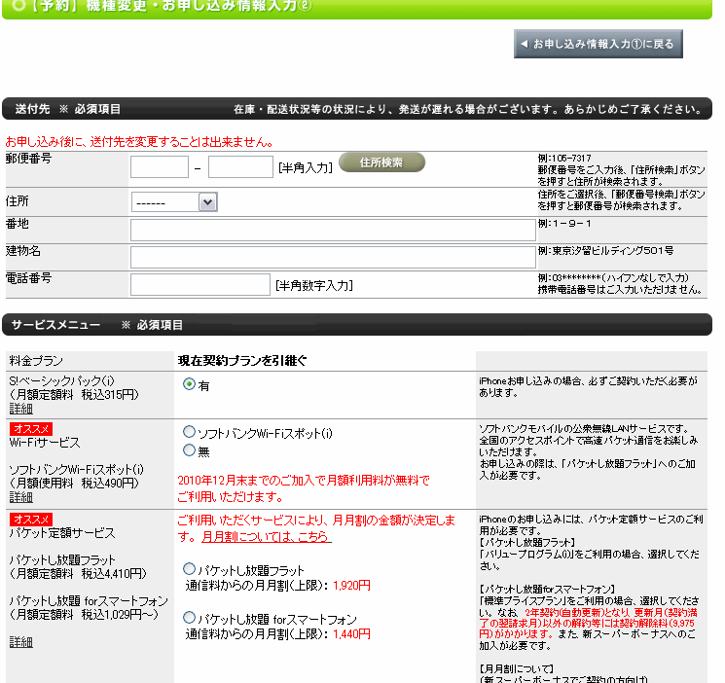
Task: Click the green circle icon in page header
Action: [18, 8]
